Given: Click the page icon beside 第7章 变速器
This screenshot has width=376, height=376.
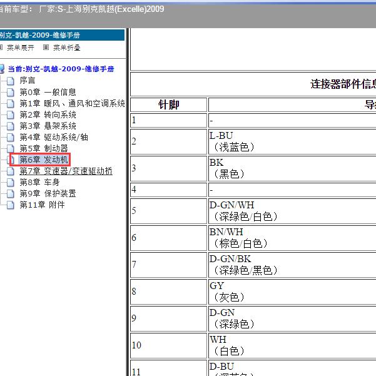Looking at the screenshot, I should (10, 171).
